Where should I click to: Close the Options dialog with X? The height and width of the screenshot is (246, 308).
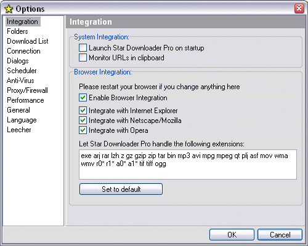pos(299,9)
